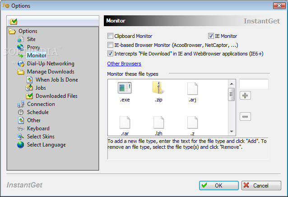This screenshot has width=288, height=197.
Task: Open the Other settings page
Action: click(x=34, y=120)
